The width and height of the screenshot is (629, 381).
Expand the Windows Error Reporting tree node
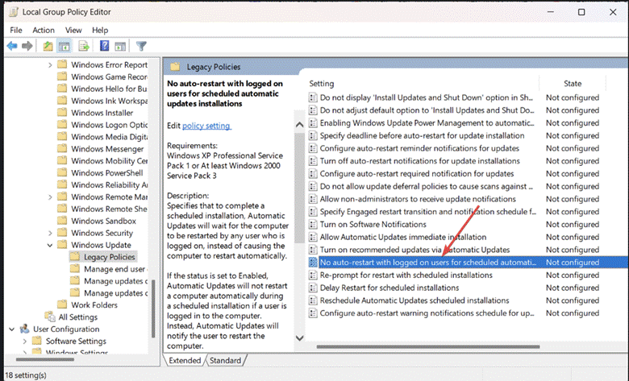[50, 65]
